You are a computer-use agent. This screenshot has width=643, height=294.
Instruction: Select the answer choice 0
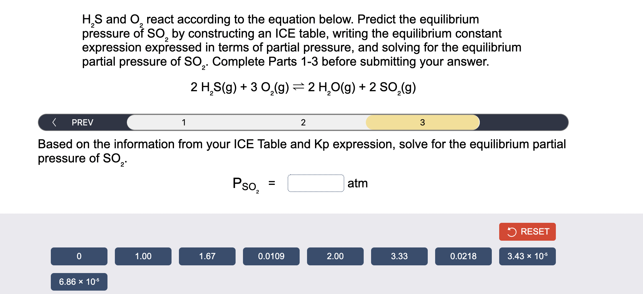(79, 256)
